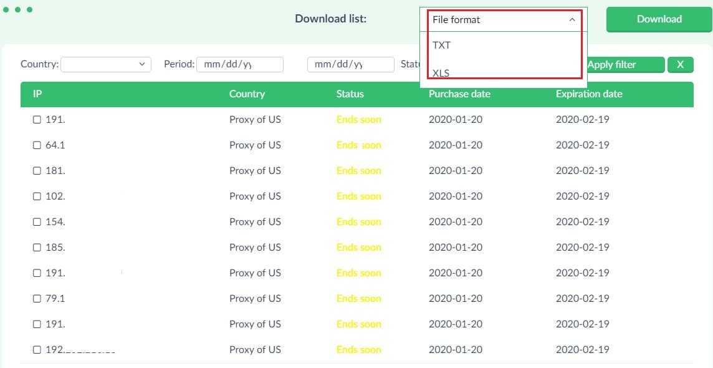Viewport: 713px width, 368px height.
Task: Sort by the Expiration date column header
Action: coord(589,94)
